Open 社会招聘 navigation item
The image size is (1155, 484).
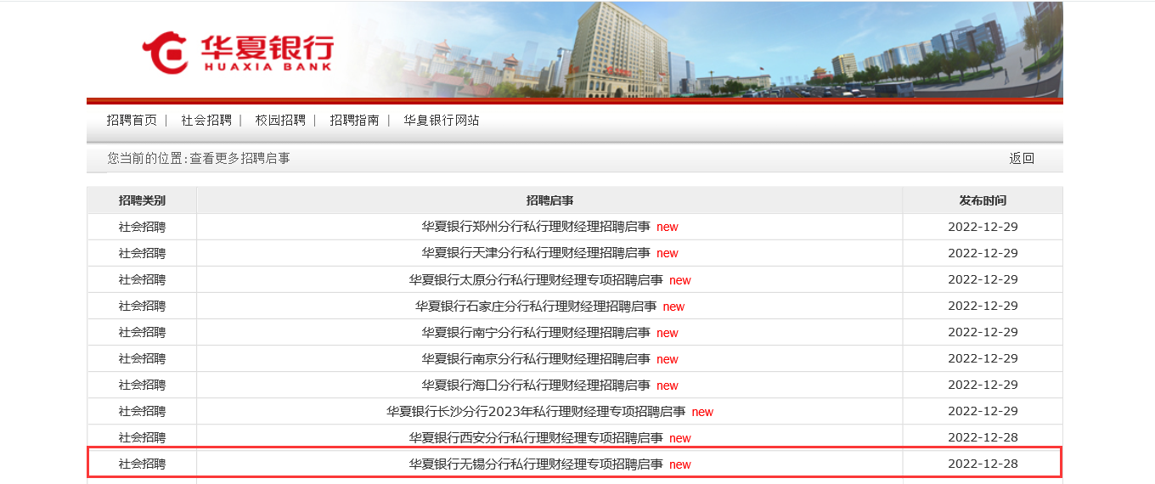point(206,121)
